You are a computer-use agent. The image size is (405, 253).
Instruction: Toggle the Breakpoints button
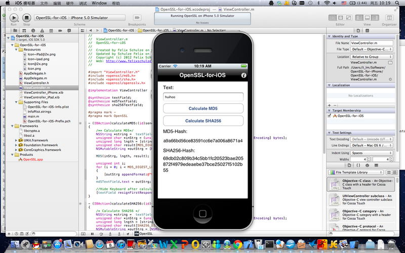137,18
